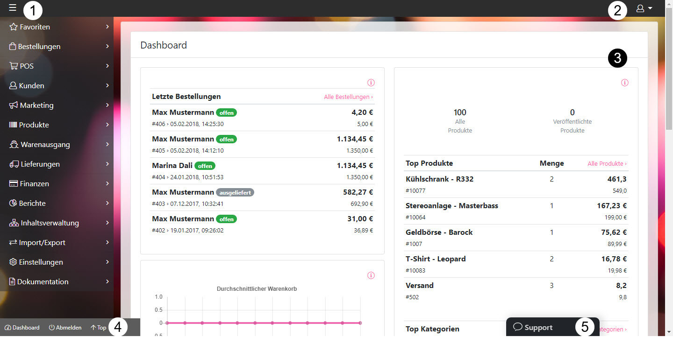This screenshot has width=673, height=337.
Task: Open the Berichte menu item
Action: 32,204
